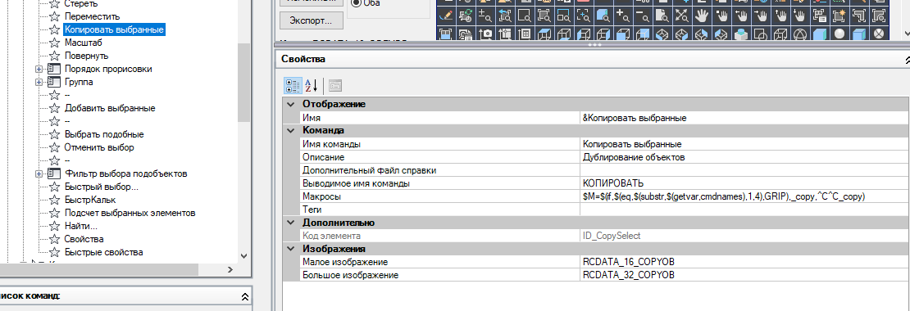
Task: Select Найти... in the tree
Action: pos(80,226)
